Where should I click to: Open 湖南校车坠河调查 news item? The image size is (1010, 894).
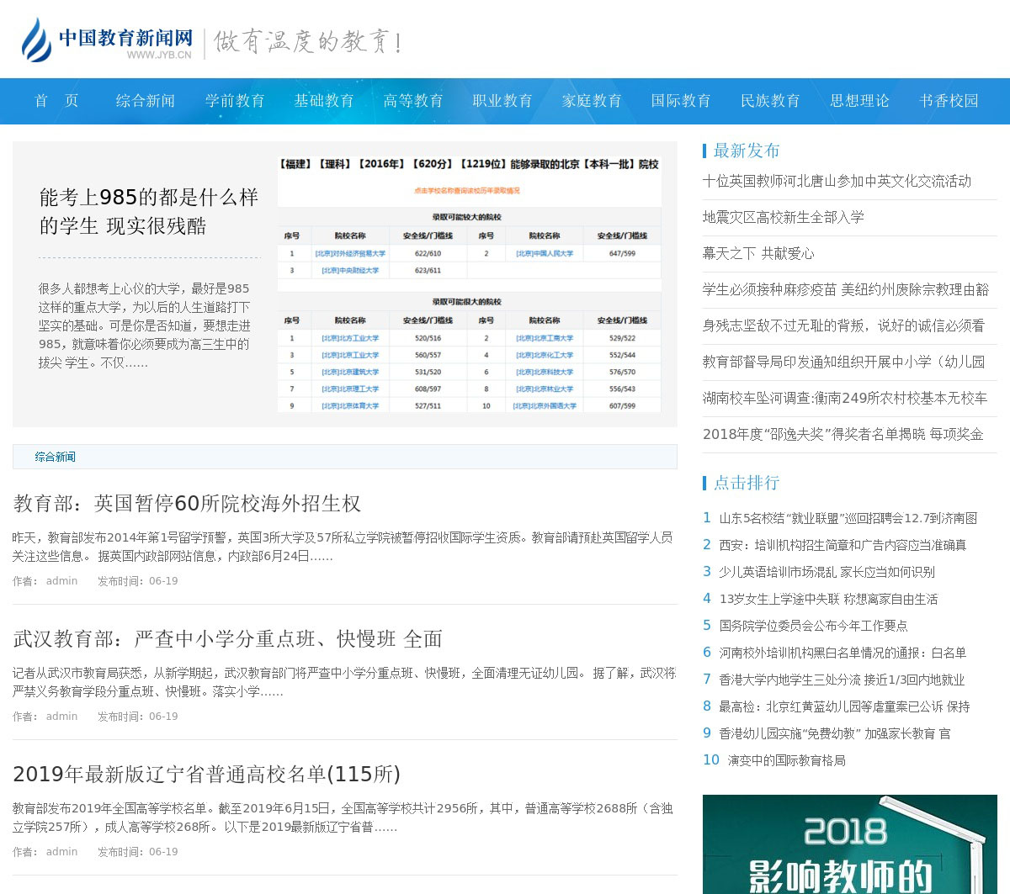point(844,398)
